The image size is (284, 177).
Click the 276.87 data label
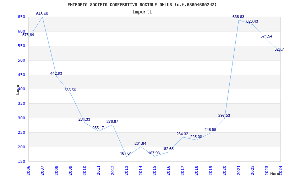pyautogui.click(x=112, y=121)
